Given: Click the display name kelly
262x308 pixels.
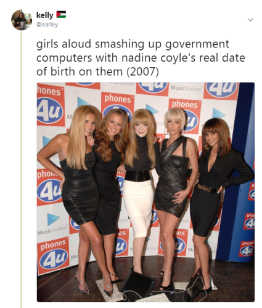Looking at the screenshot, I should 44,15.
